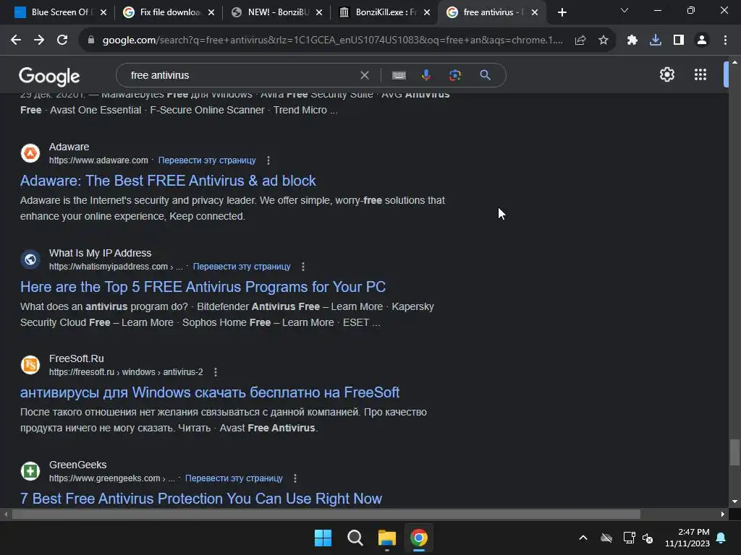The image size is (741, 555).
Task: Click Adaware site favicon
Action: click(x=30, y=153)
